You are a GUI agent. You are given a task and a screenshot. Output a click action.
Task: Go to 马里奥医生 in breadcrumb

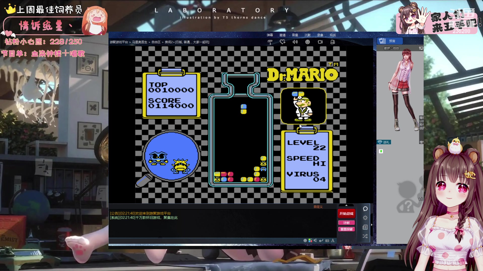pos(140,42)
